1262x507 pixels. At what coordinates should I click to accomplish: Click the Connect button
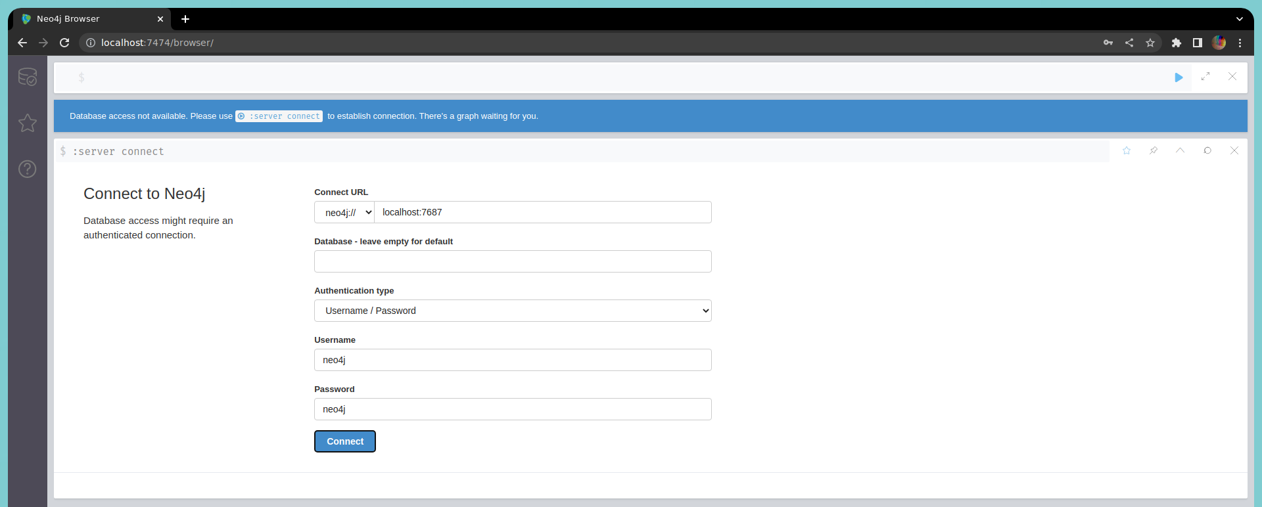[345, 441]
